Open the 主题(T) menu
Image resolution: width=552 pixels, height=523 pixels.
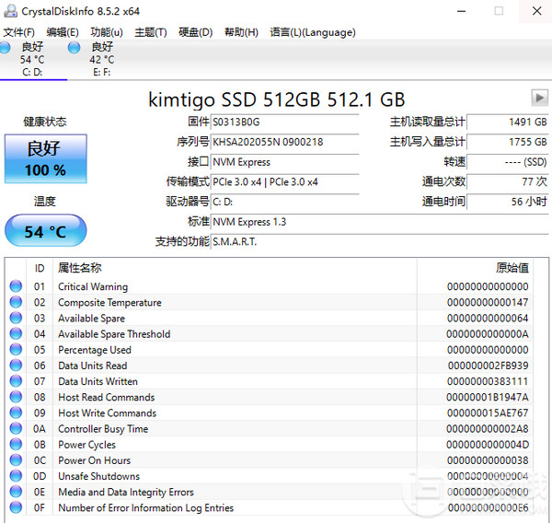pyautogui.click(x=151, y=32)
